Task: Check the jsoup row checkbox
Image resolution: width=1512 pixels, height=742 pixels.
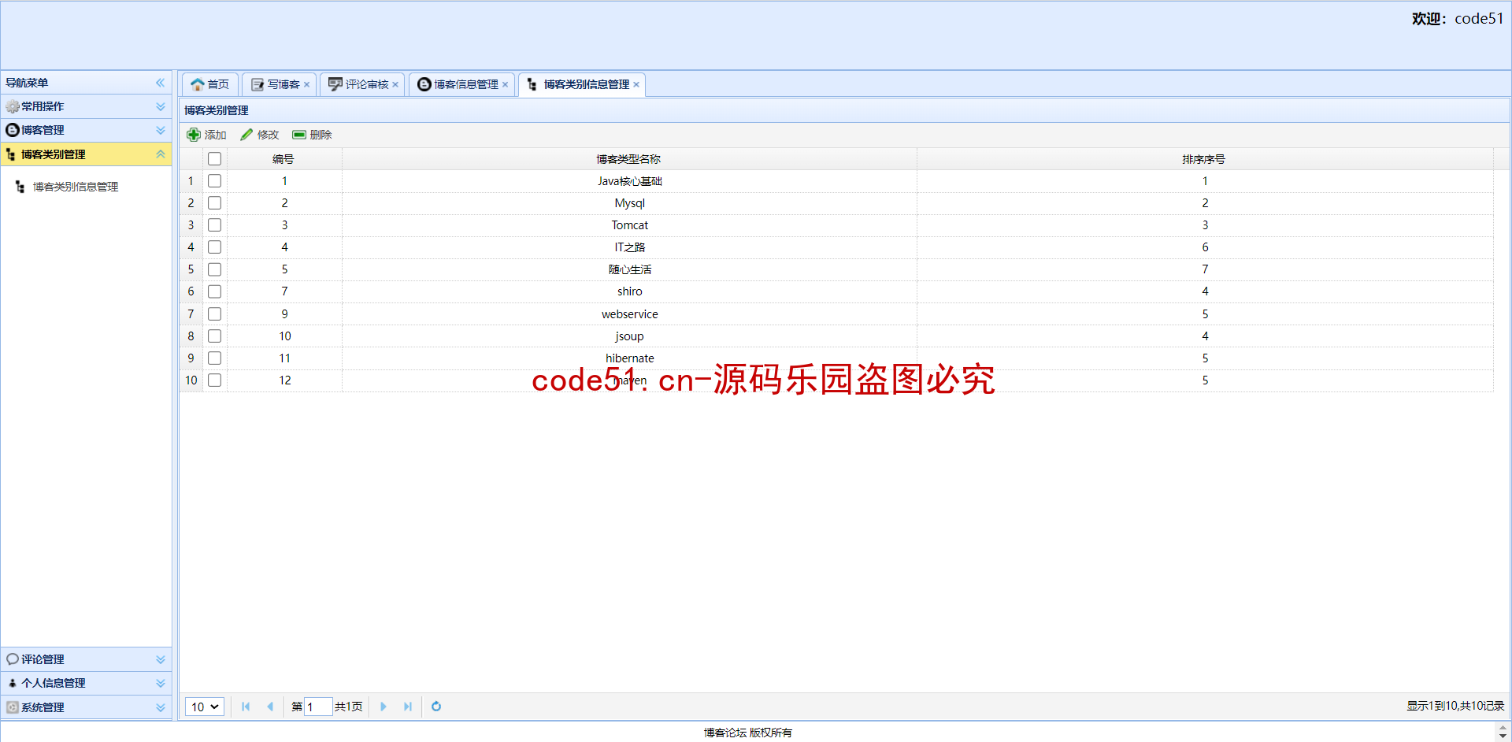Action: (x=214, y=336)
